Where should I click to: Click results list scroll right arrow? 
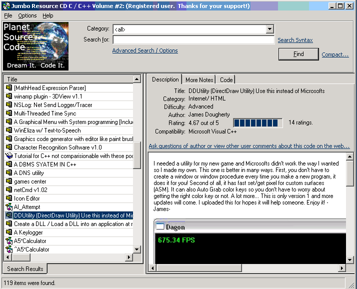tap(129, 257)
